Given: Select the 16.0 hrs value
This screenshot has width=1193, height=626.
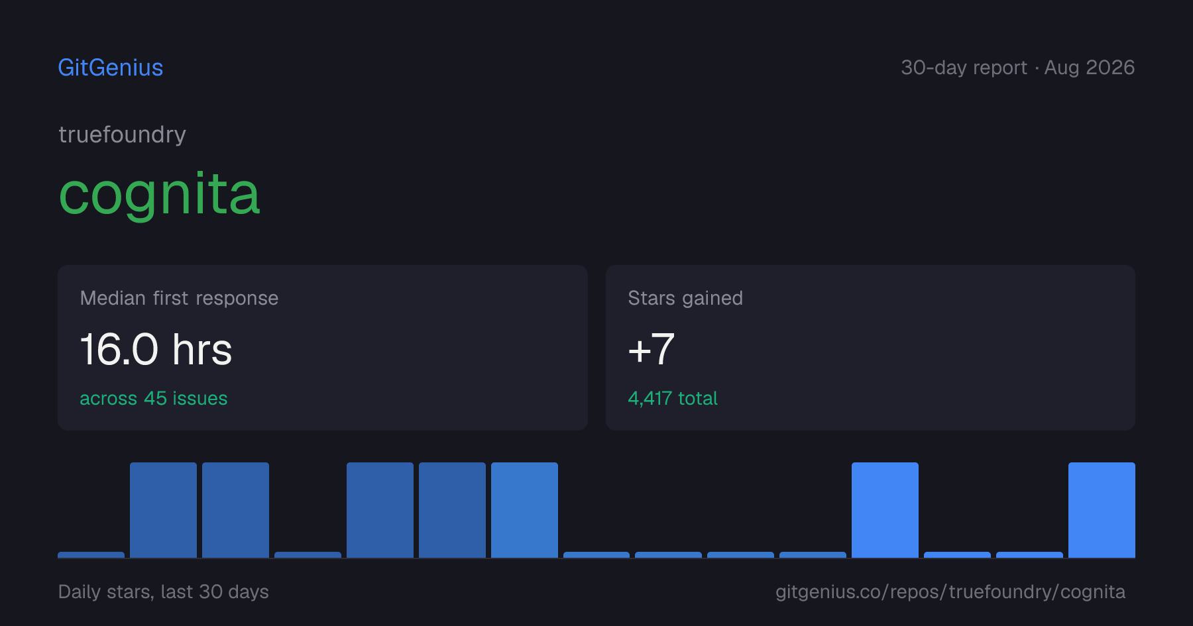Looking at the screenshot, I should click(x=156, y=349).
